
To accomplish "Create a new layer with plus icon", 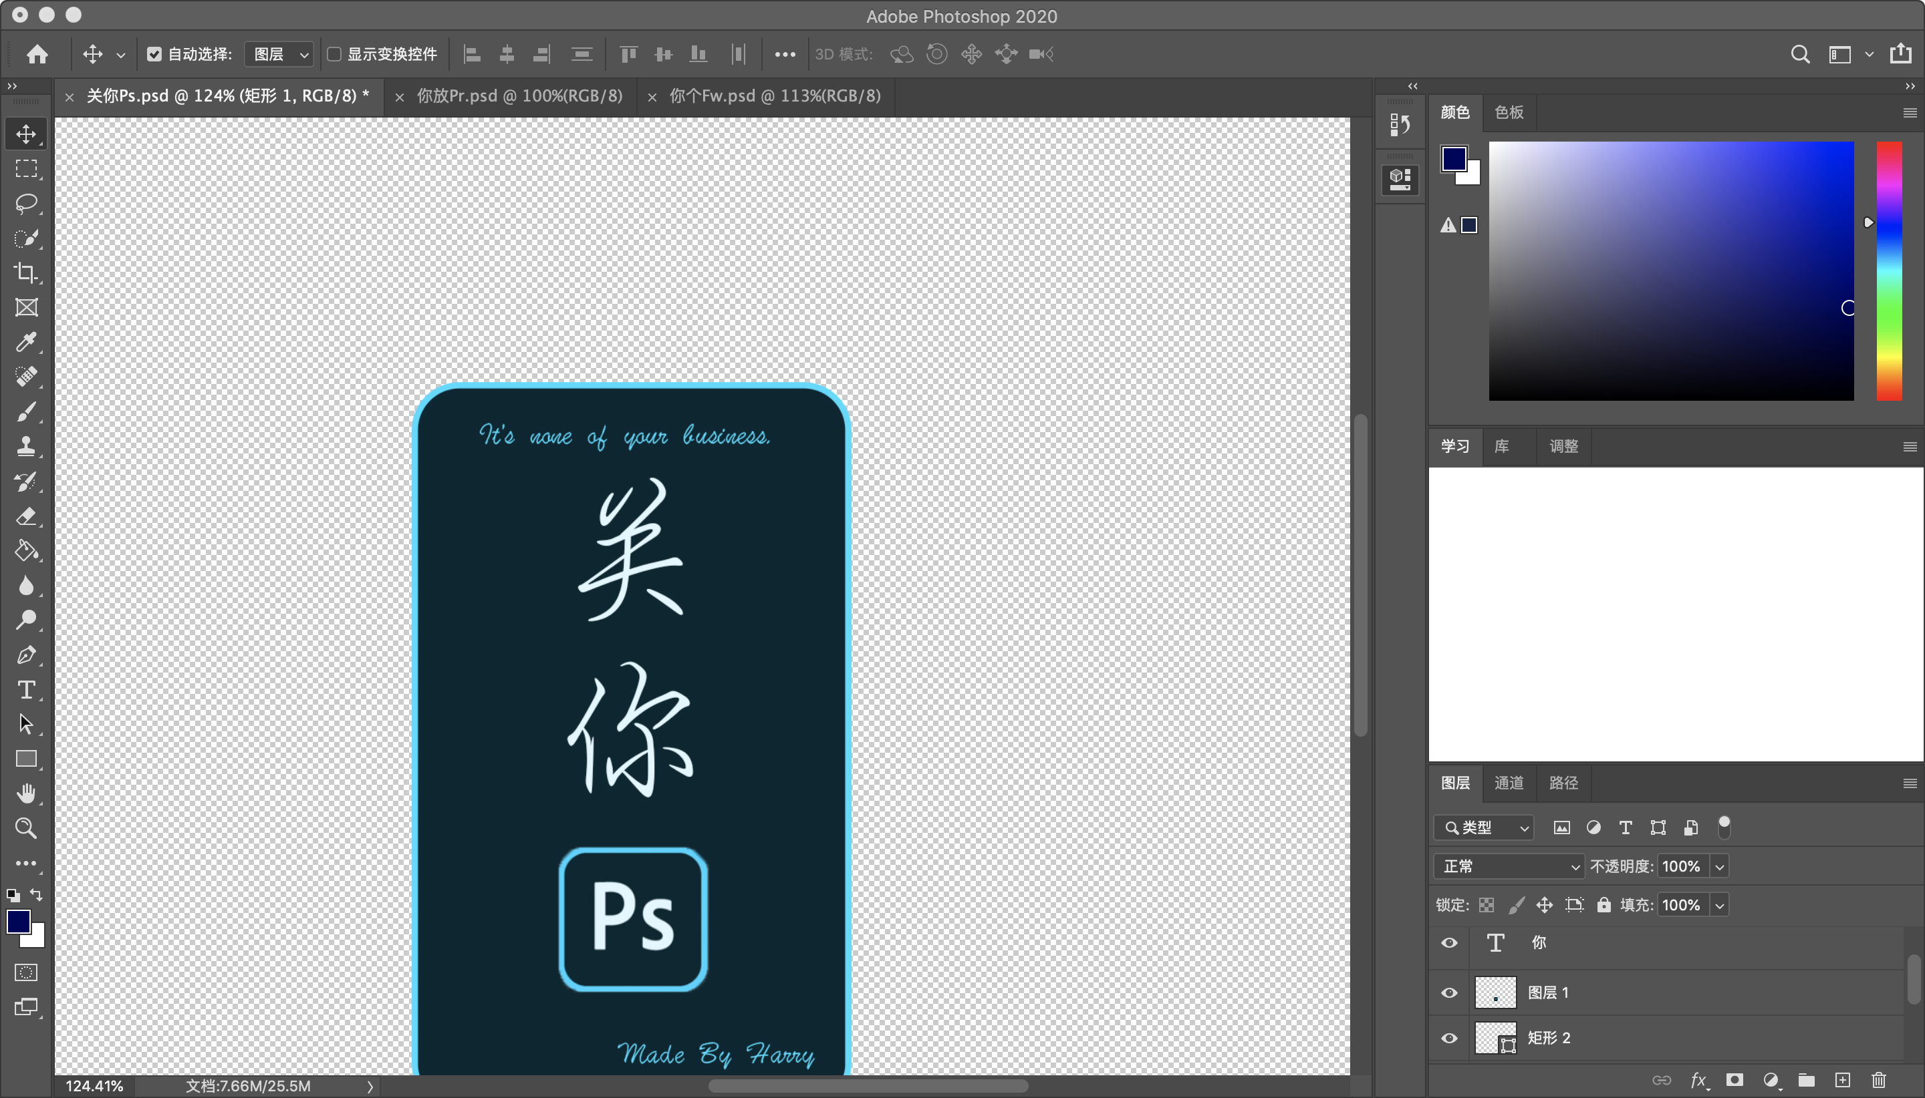I will coord(1842,1080).
